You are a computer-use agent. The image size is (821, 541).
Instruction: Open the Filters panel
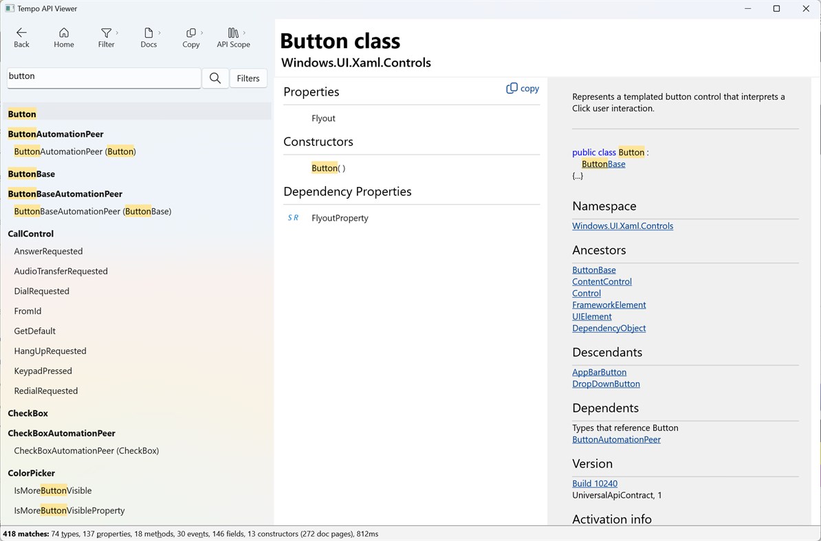248,78
